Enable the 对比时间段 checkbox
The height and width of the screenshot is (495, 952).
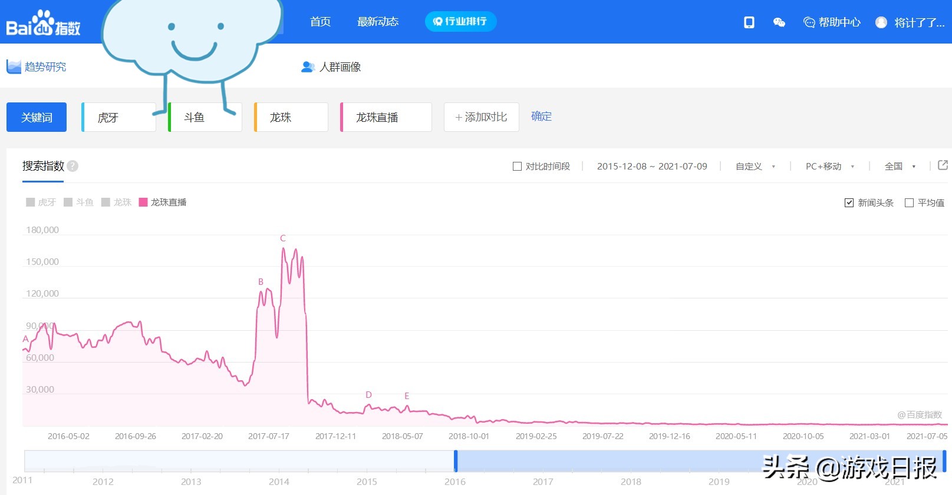point(517,167)
